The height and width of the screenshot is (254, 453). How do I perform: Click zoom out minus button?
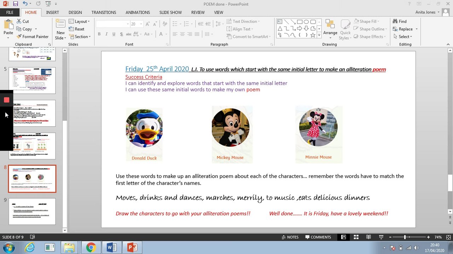coord(390,237)
